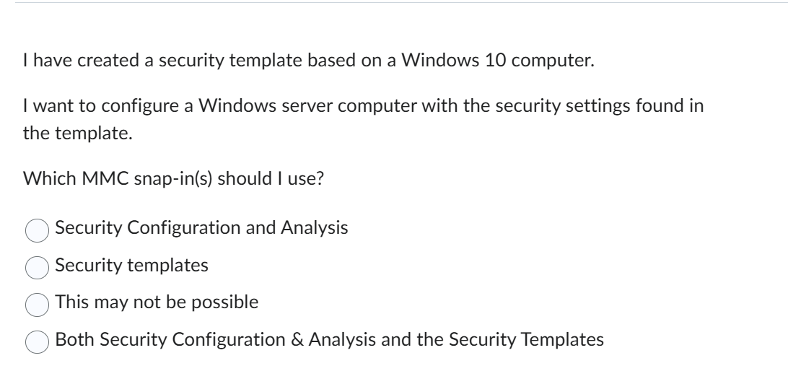Click the 'the template.' line of text
This screenshot has width=788, height=371.
click(78, 134)
